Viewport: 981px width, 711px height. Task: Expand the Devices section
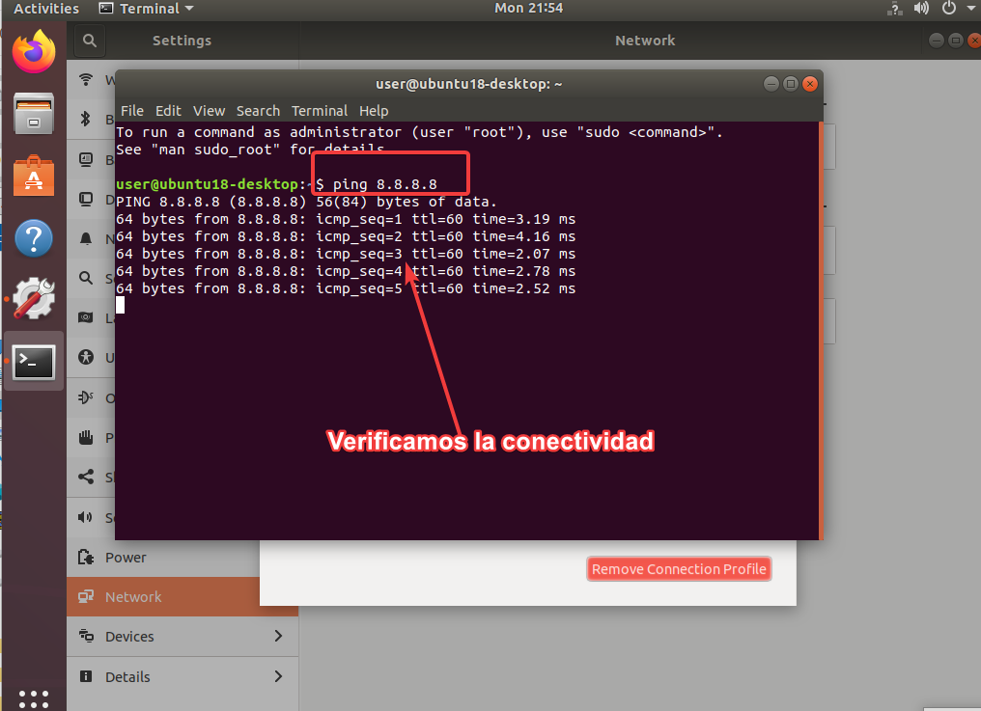182,636
